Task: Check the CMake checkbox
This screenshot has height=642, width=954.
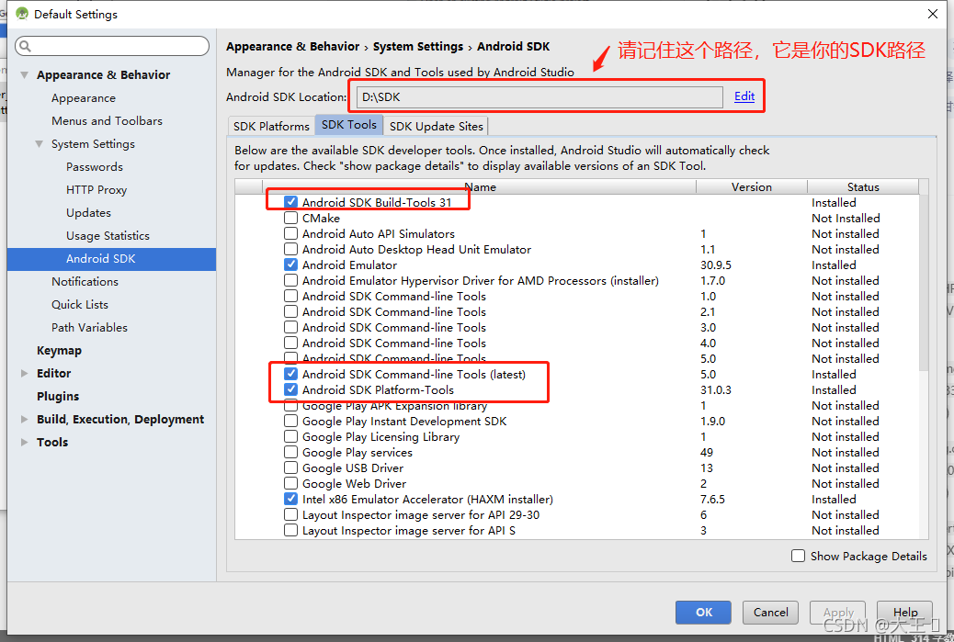Action: 290,218
